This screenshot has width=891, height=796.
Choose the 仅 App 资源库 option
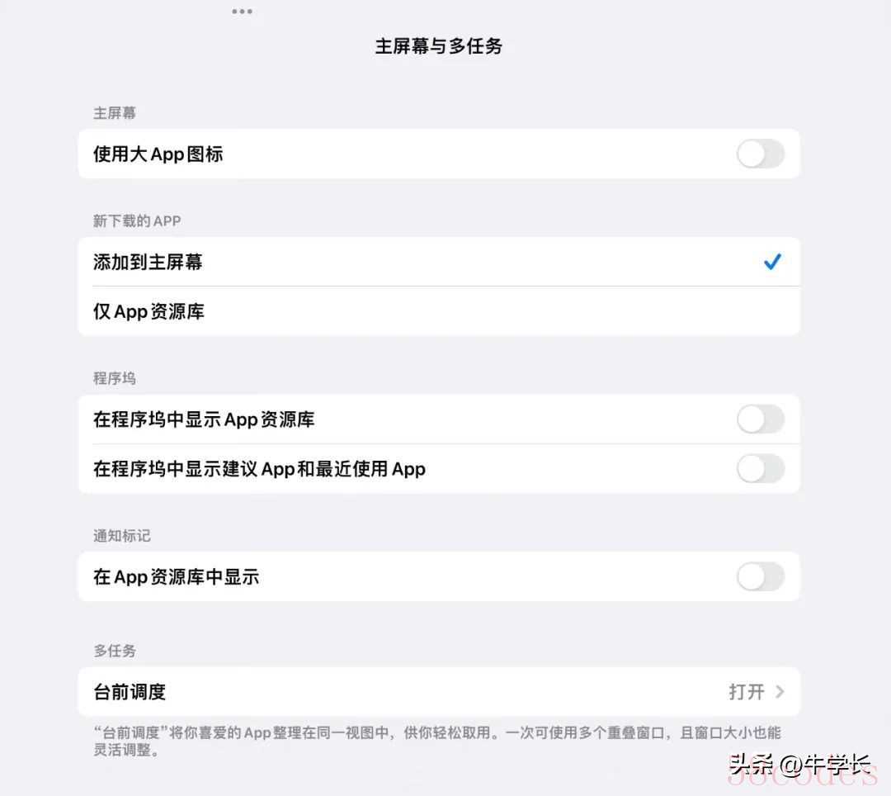[x=439, y=311]
